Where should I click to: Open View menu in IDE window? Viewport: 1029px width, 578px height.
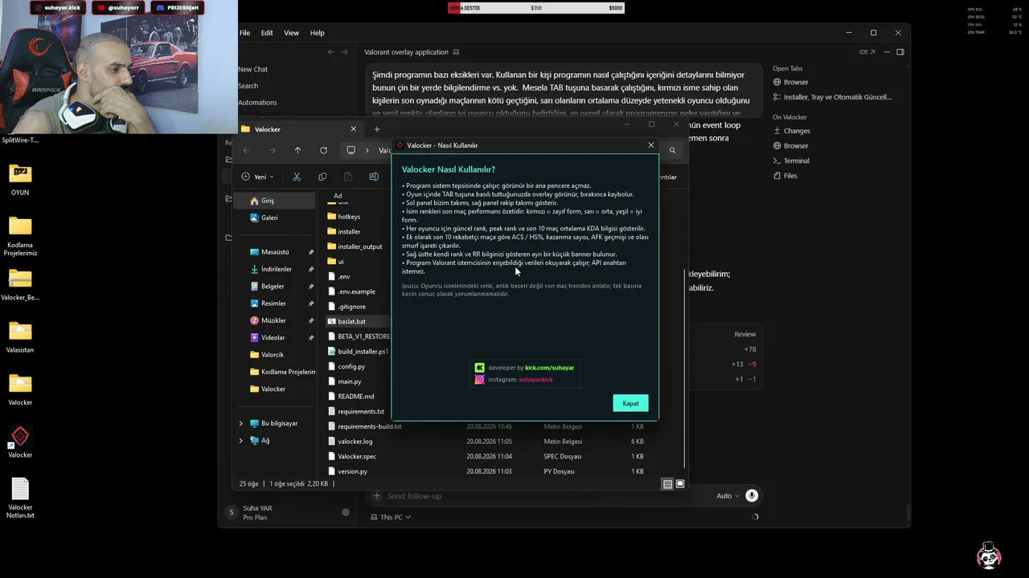click(291, 33)
